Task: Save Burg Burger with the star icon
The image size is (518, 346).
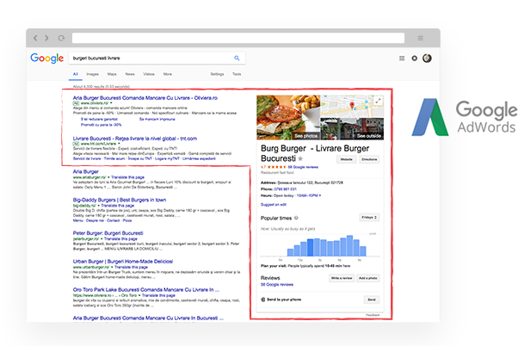Action: tap(300, 158)
